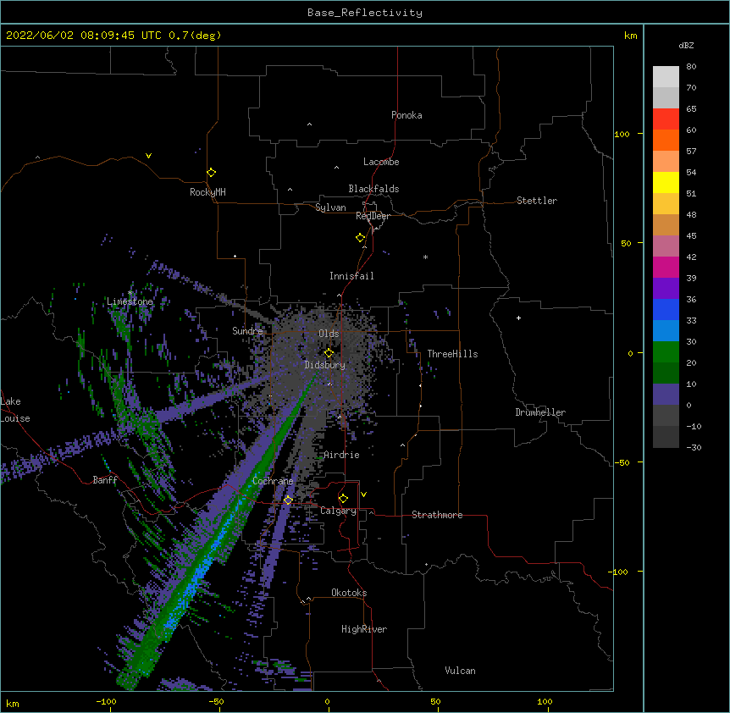Screen dimensions: 730x713
Task: Click the Base_Reflectivity title text
Action: (365, 13)
